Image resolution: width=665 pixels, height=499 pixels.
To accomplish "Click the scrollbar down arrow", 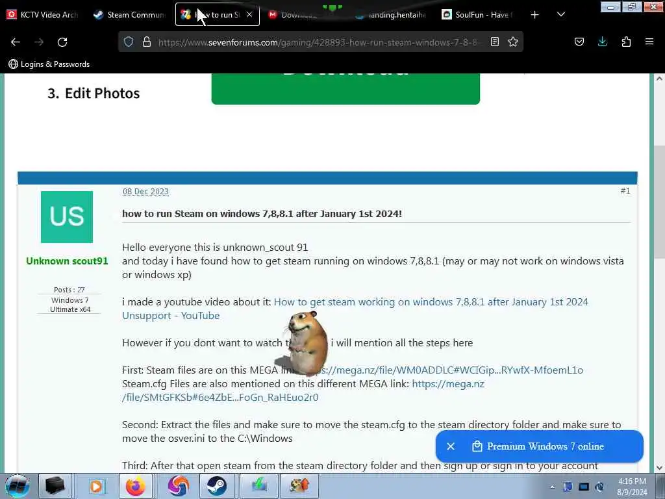I will point(659,468).
